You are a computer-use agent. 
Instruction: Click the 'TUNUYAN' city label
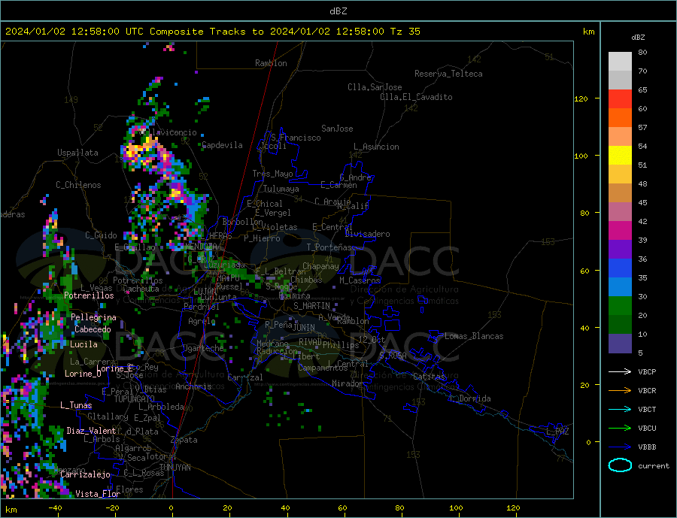175,468
